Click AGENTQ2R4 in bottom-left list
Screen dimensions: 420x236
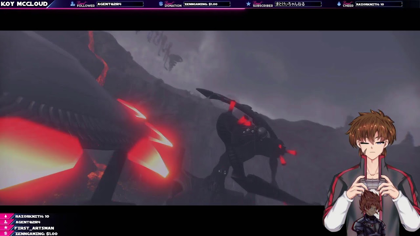click(28, 222)
